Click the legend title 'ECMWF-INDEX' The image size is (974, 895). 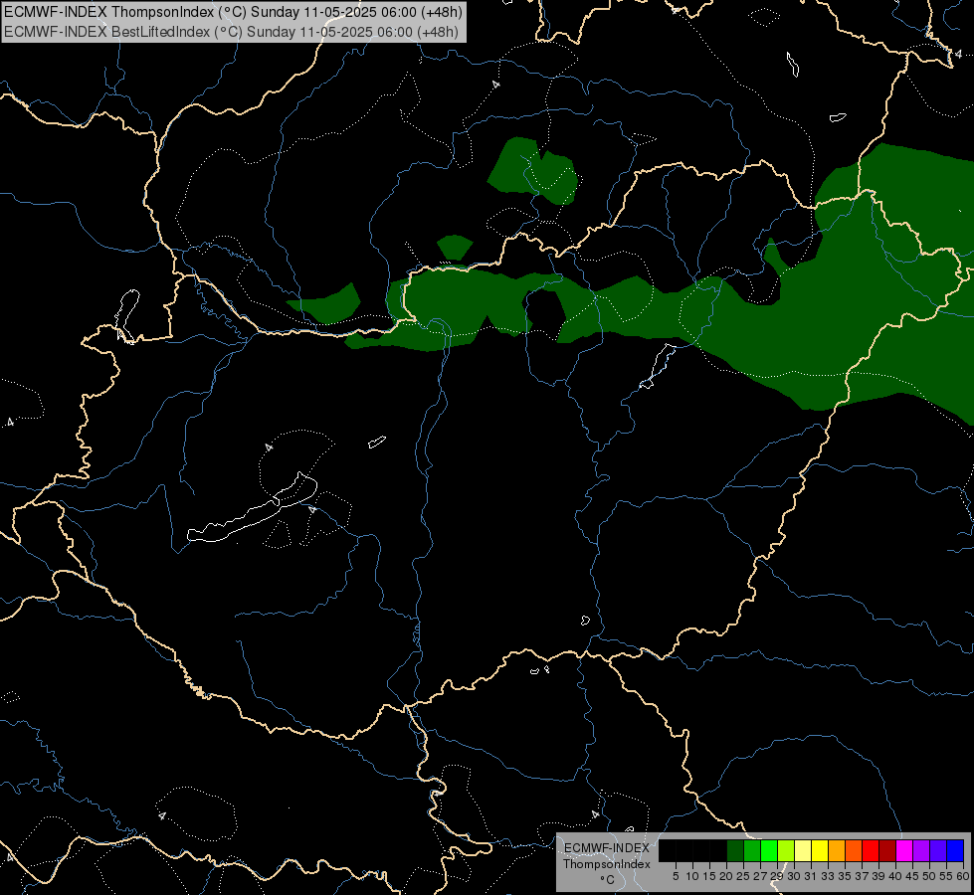607,848
